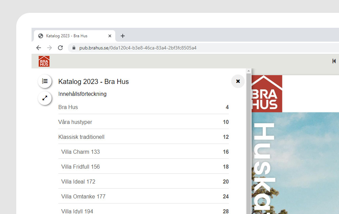Click the Bra Hus logo in header
The height and width of the screenshot is (214, 339).
(44, 61)
